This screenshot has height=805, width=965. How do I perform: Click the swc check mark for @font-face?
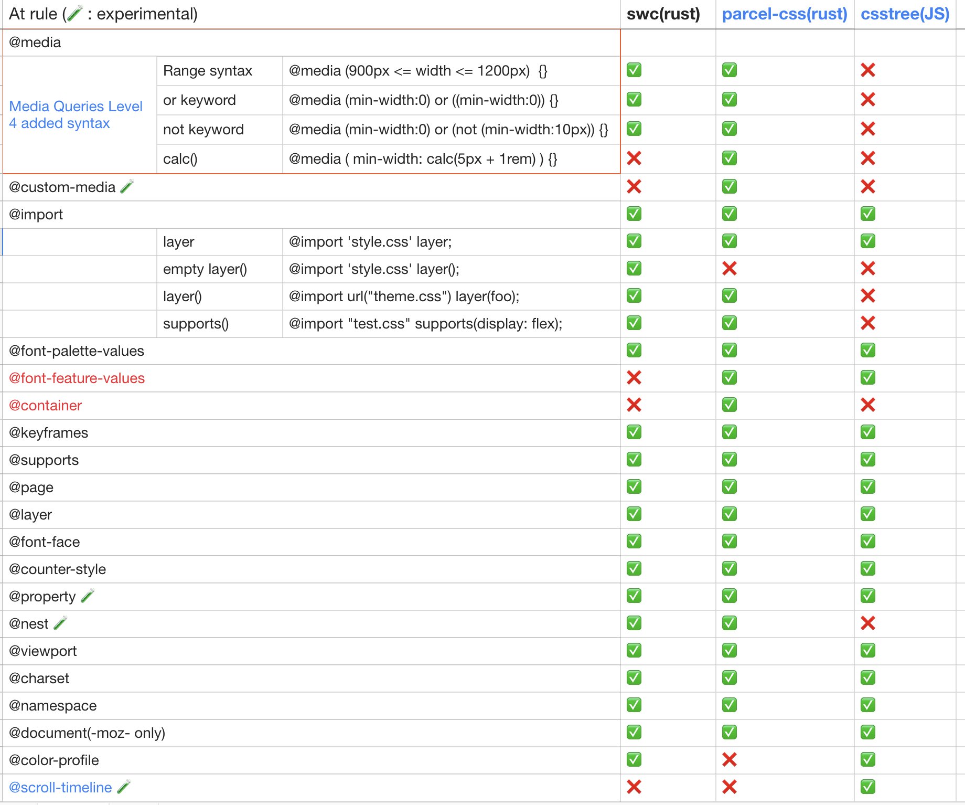(x=634, y=541)
